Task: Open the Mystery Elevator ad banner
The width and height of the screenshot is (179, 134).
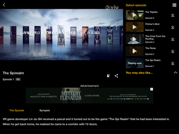Action: click(89, 95)
